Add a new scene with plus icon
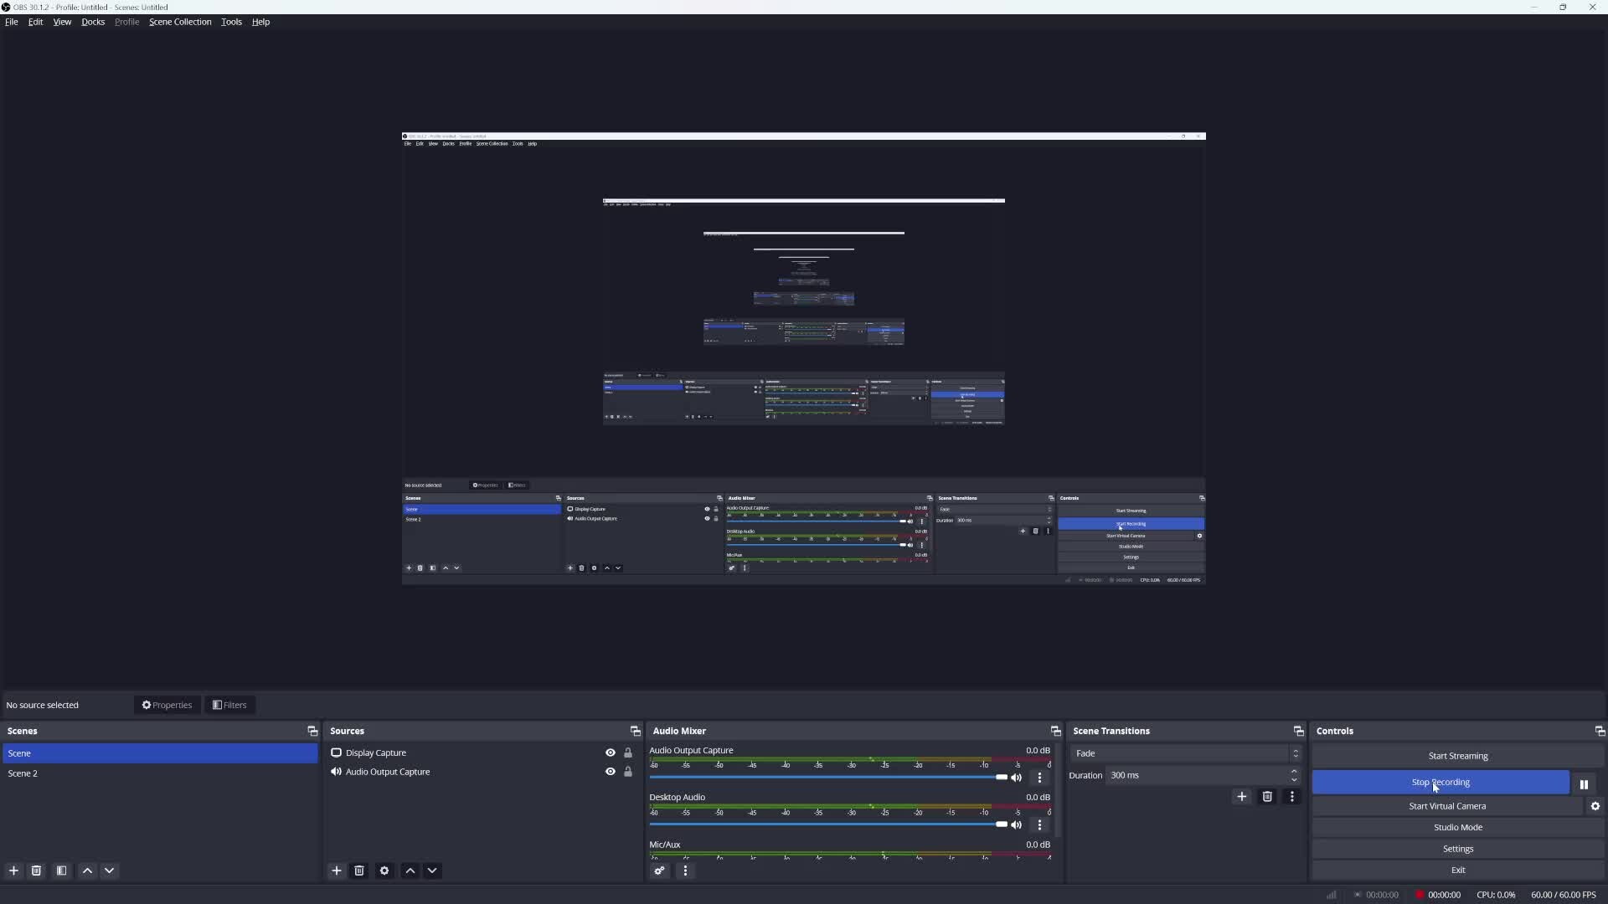The width and height of the screenshot is (1608, 904). [x=13, y=871]
